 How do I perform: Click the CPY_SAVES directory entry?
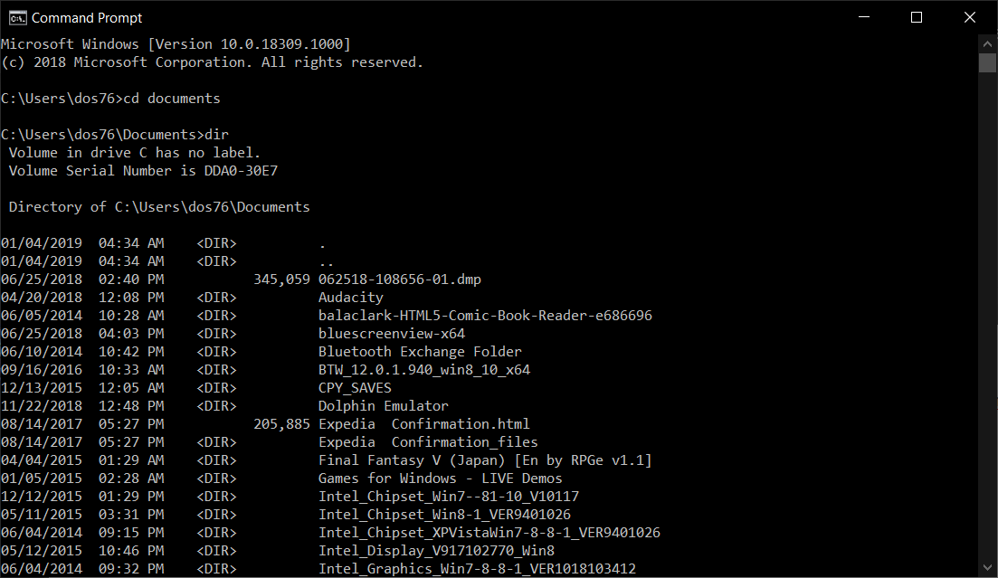point(355,388)
